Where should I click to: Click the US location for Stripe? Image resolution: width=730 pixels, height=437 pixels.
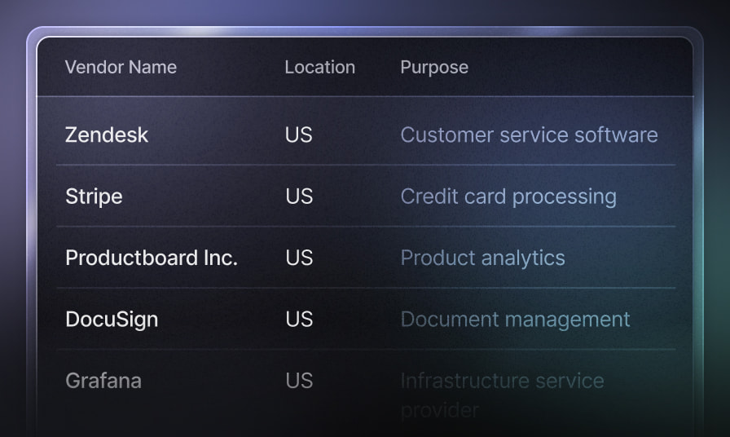pyautogui.click(x=299, y=196)
